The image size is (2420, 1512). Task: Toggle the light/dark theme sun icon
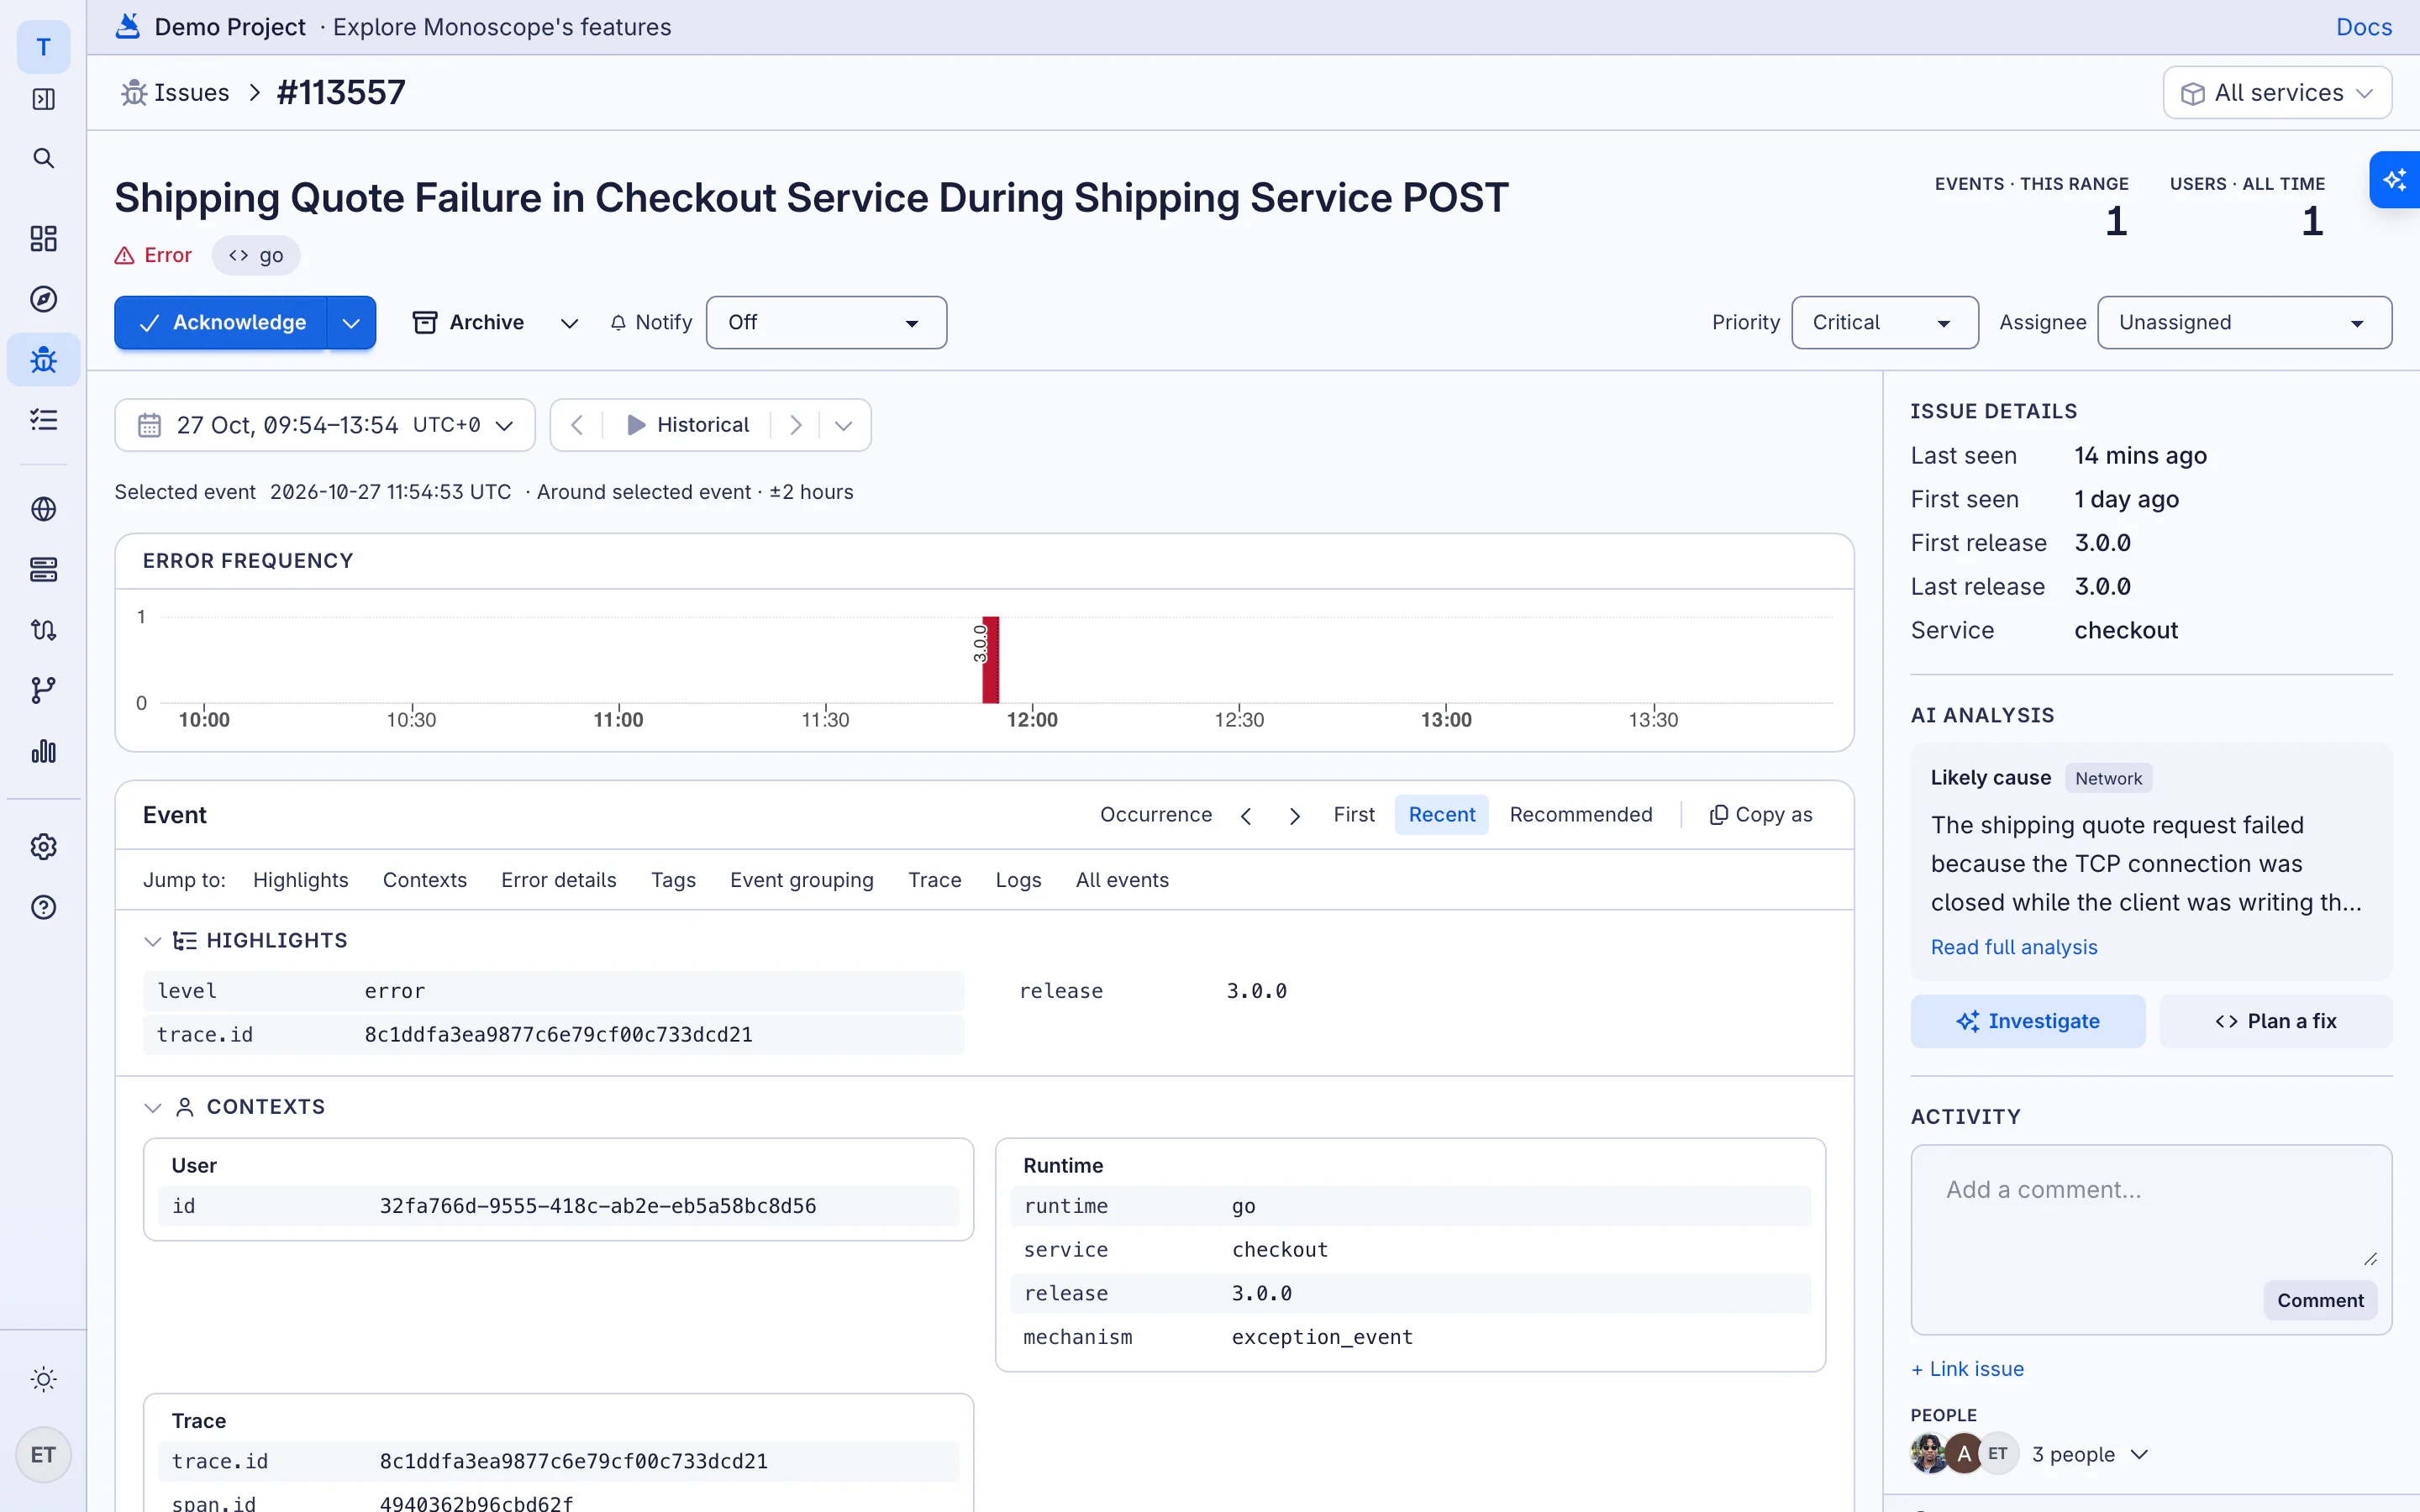43,1379
